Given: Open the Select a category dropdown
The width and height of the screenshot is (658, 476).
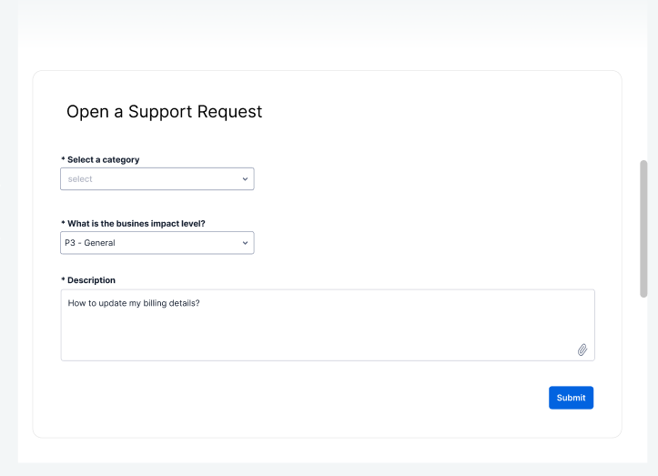Looking at the screenshot, I should click(157, 178).
